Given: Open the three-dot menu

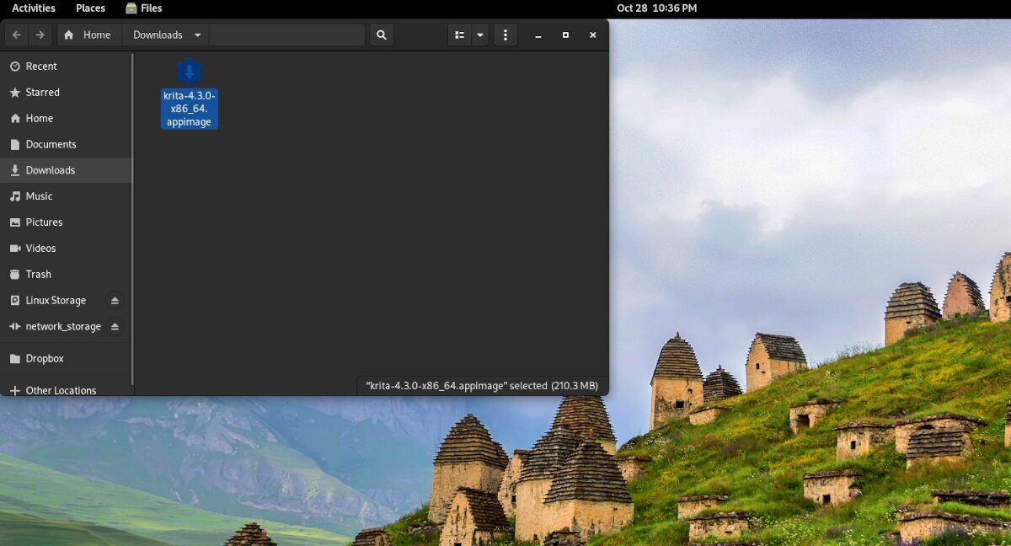Looking at the screenshot, I should pyautogui.click(x=505, y=35).
